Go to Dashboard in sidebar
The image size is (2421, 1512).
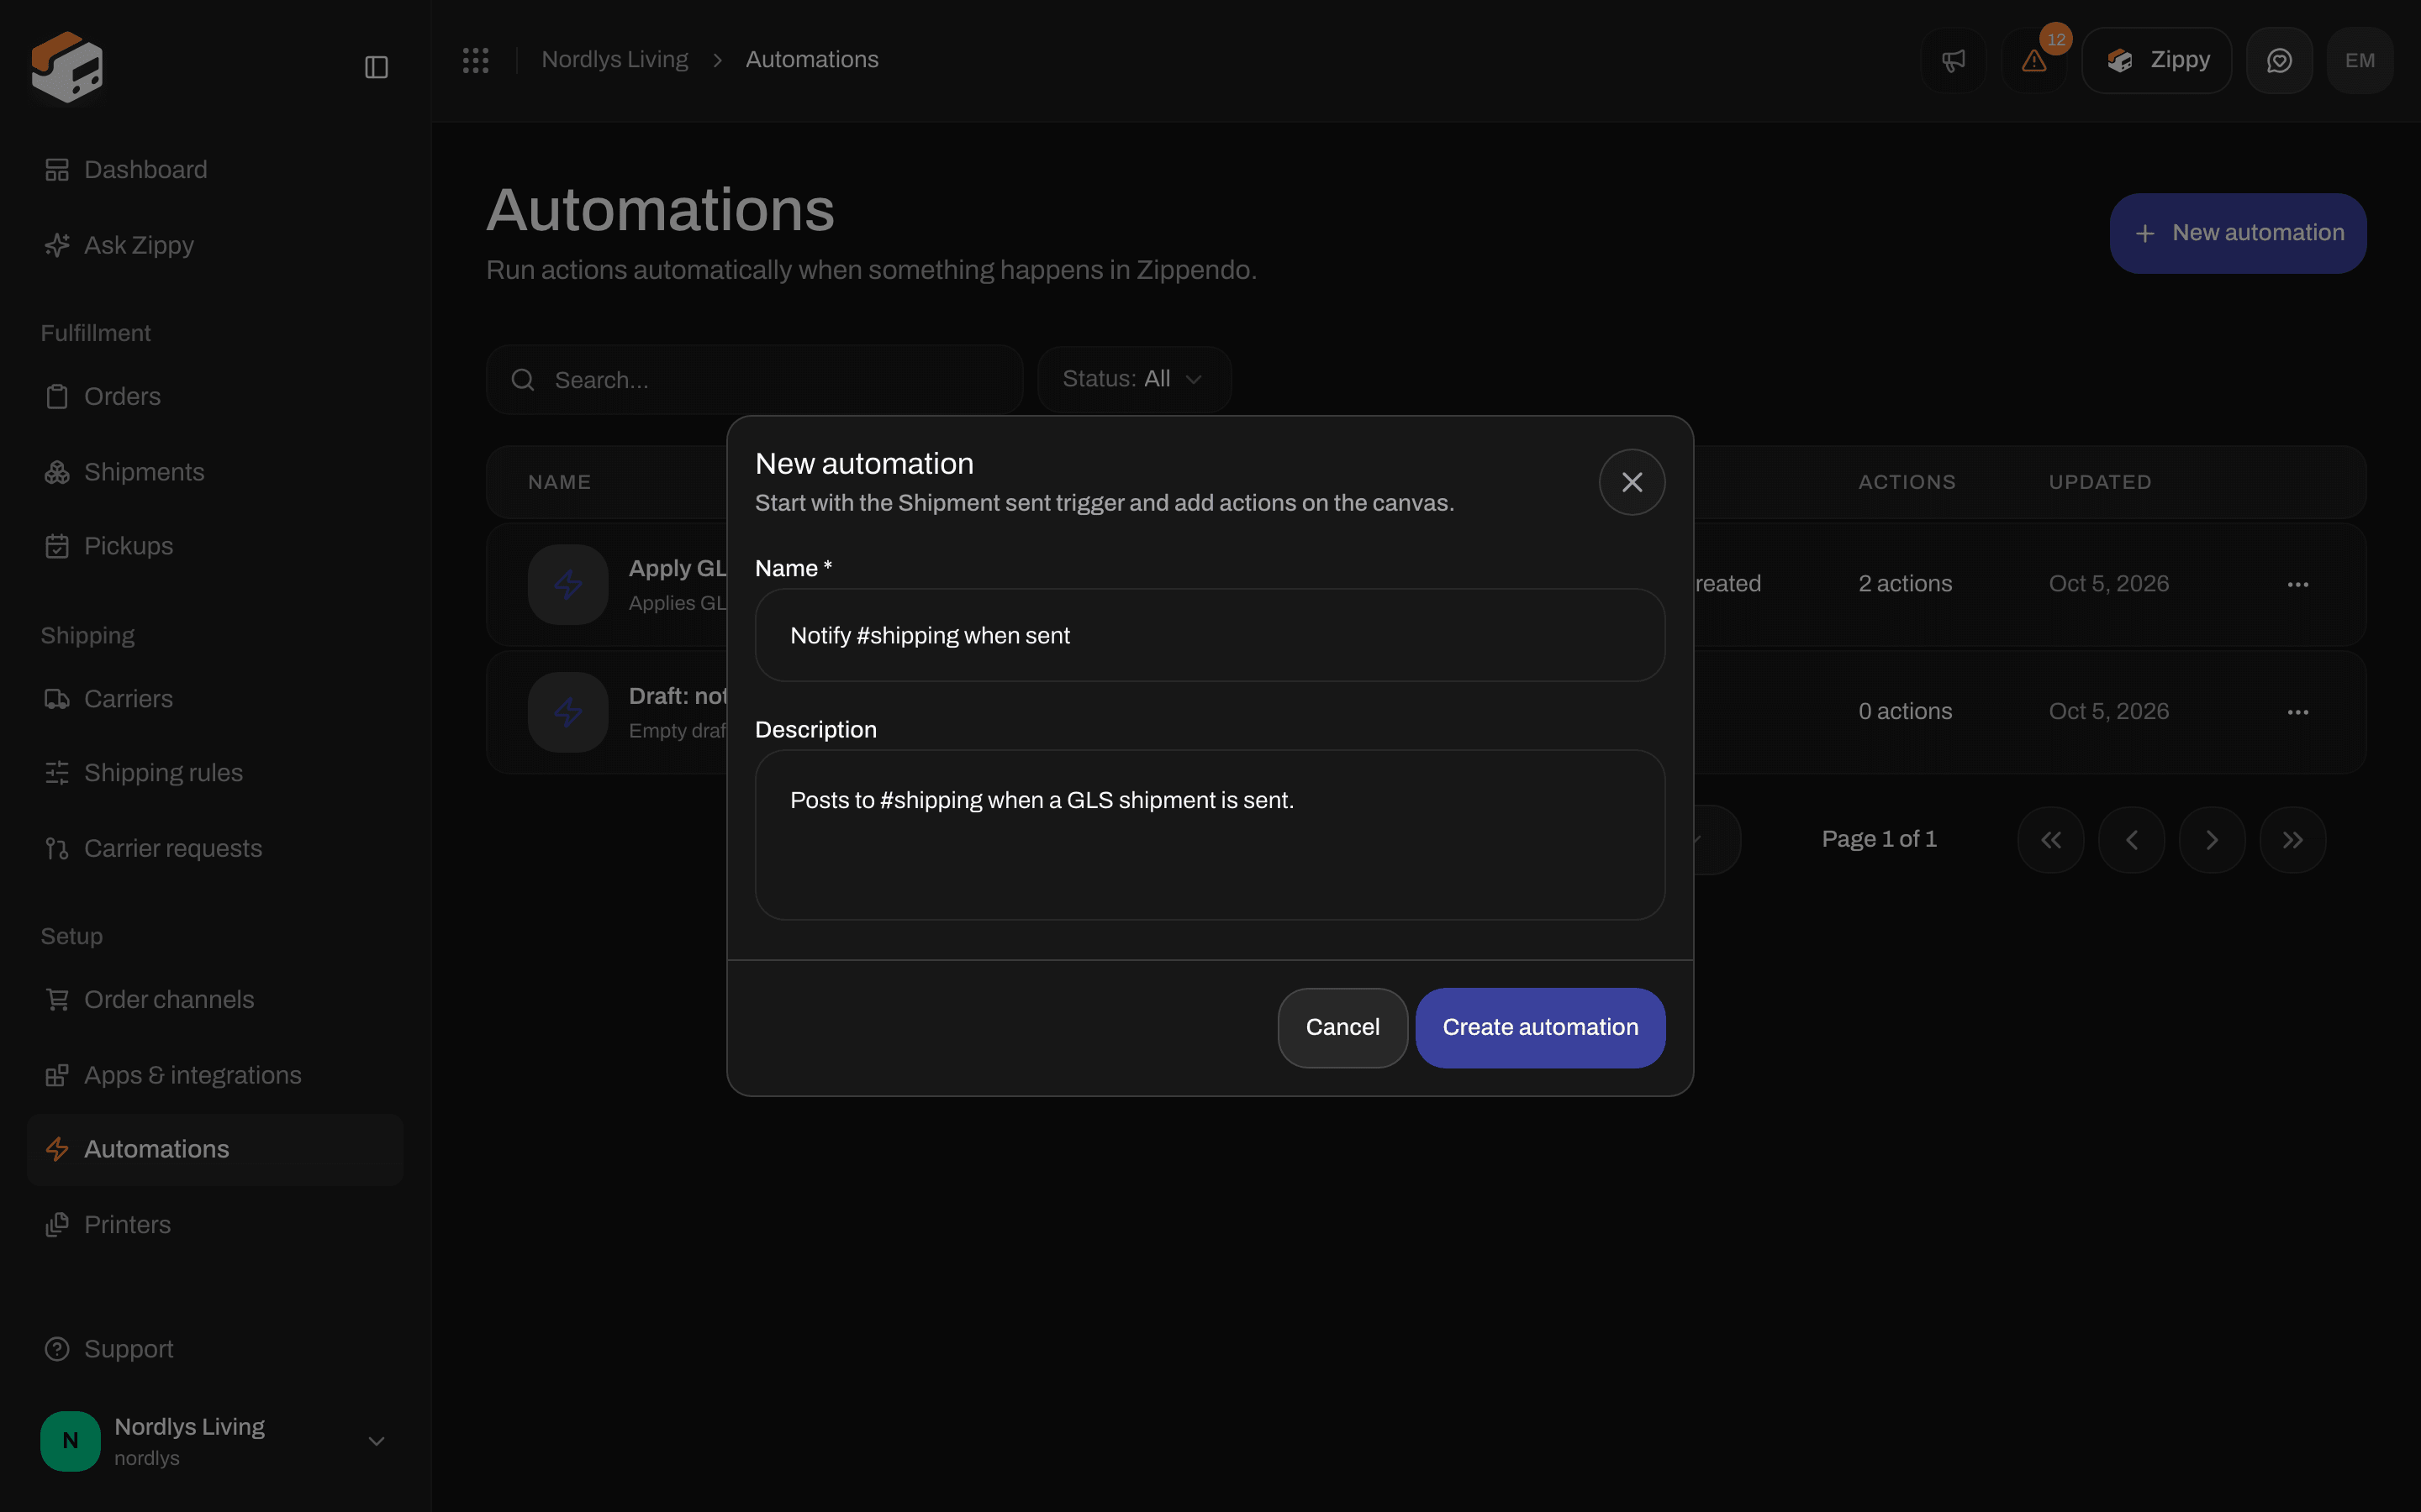215,170
